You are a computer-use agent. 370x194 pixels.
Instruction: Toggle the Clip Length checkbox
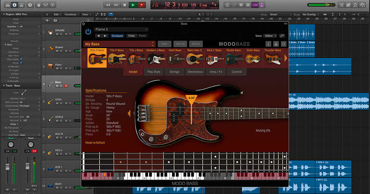tap(21, 59)
